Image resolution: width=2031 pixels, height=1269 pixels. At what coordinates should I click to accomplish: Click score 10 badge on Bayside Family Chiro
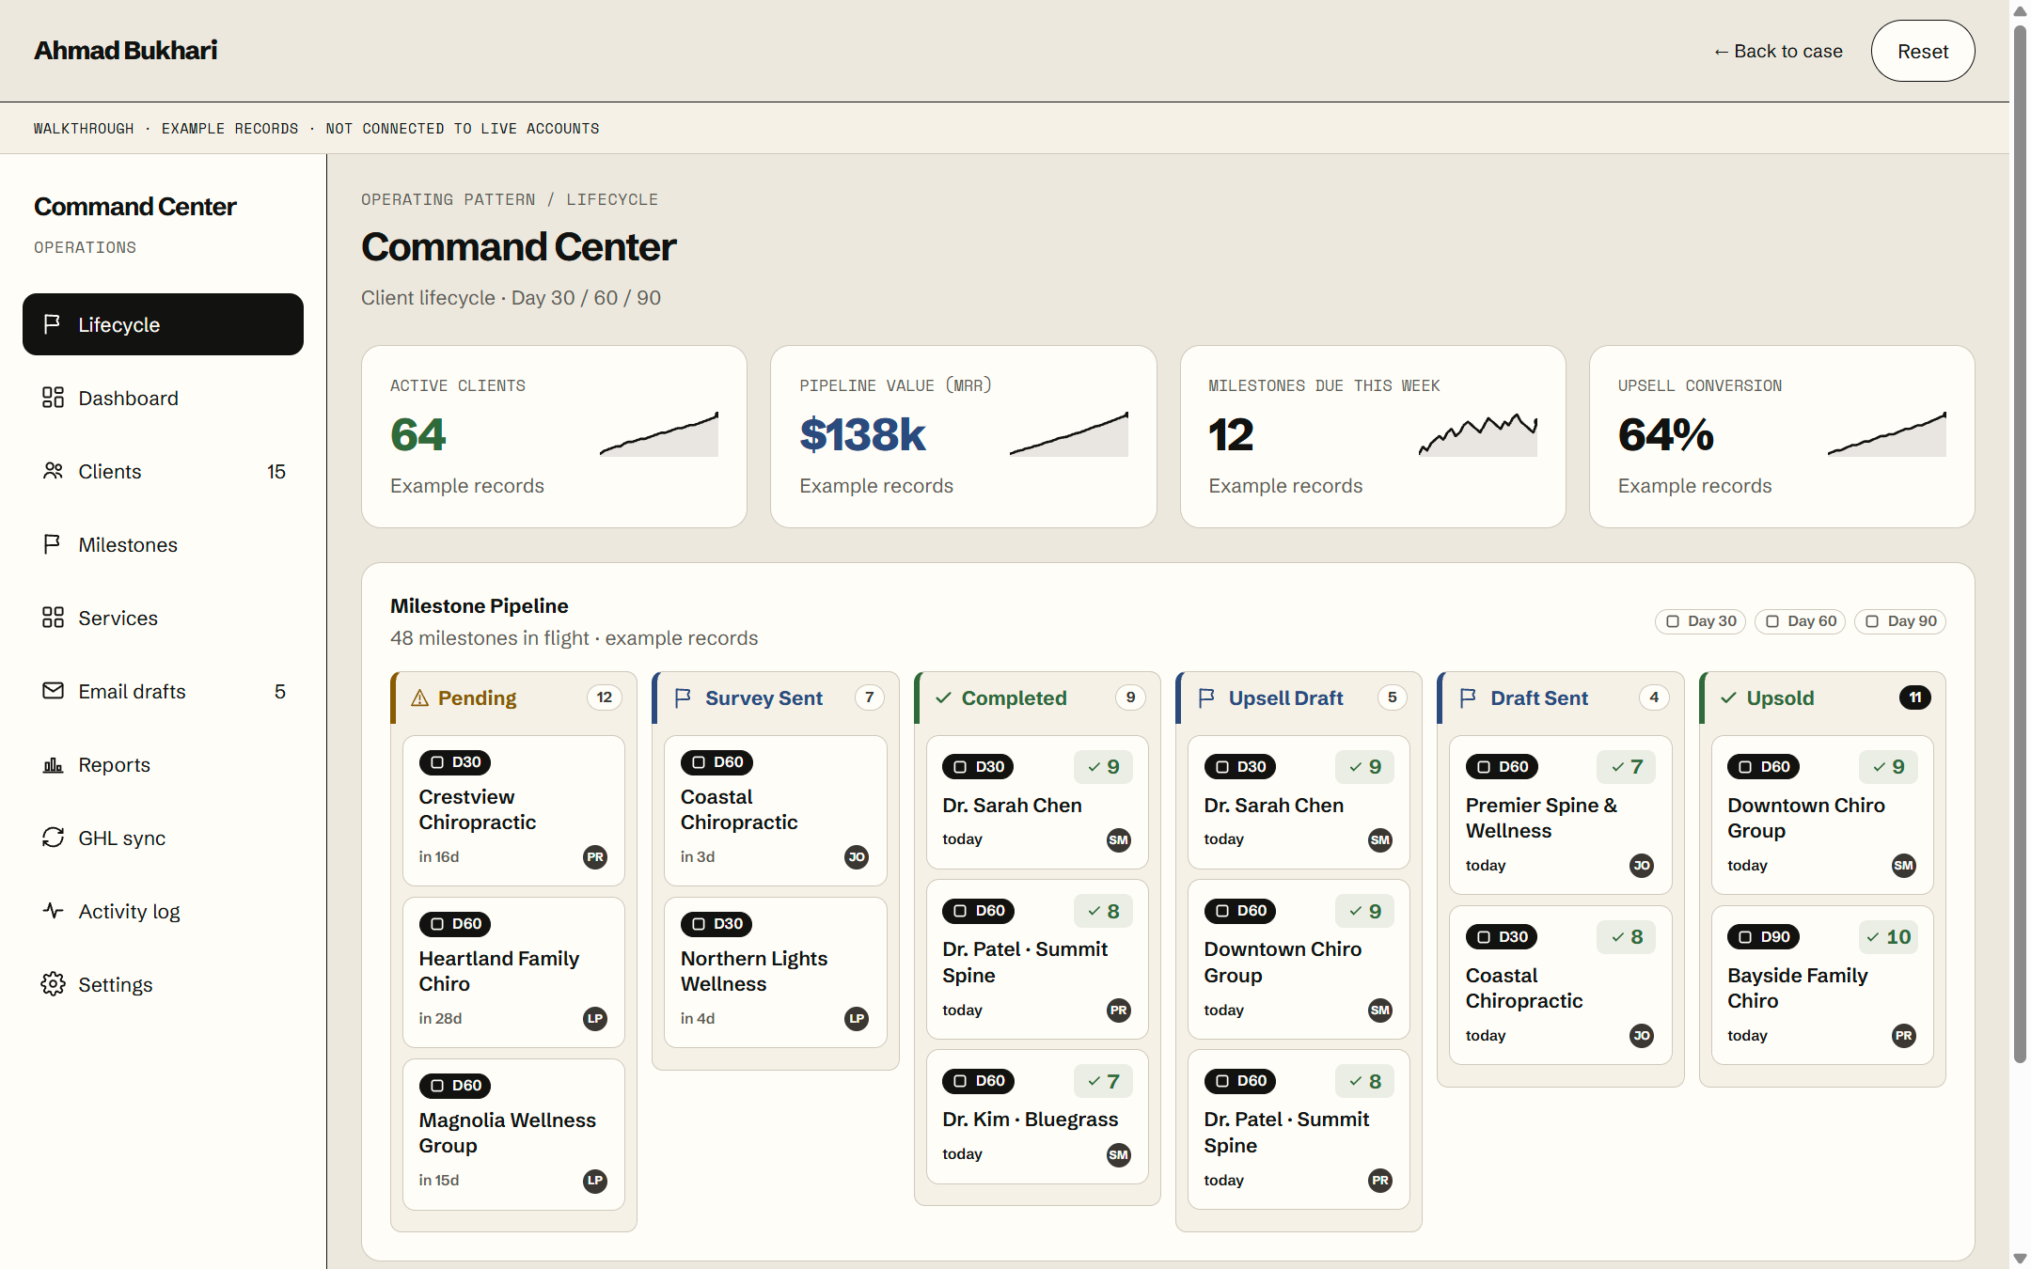point(1888,937)
